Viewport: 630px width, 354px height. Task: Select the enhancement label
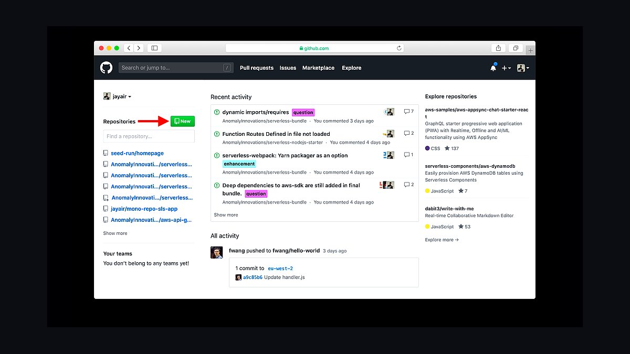pos(239,164)
